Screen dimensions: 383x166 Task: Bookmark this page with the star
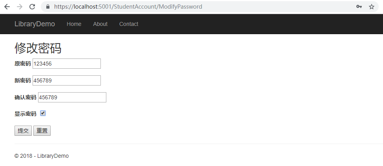(x=371, y=7)
